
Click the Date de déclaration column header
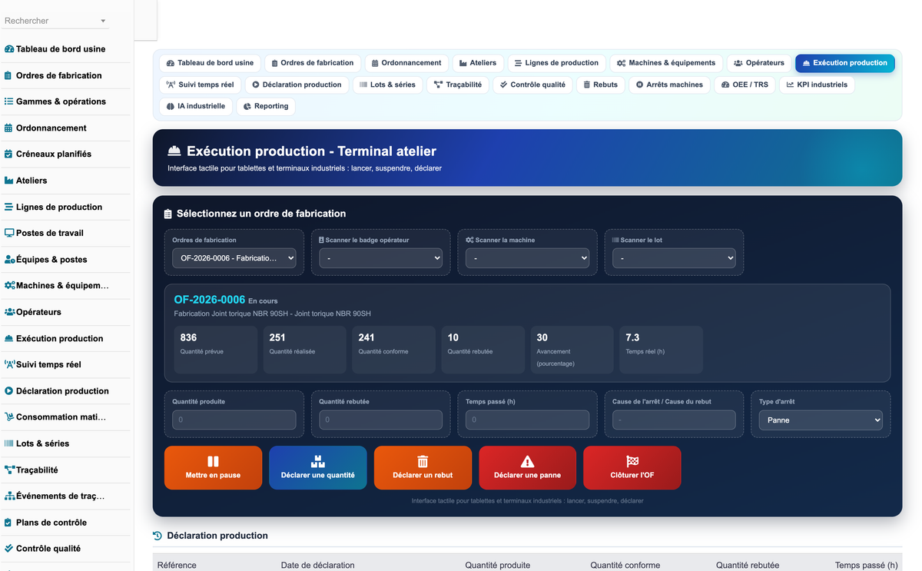[318, 565]
